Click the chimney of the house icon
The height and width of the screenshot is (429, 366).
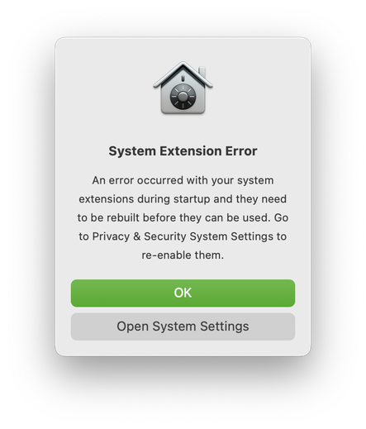point(202,72)
